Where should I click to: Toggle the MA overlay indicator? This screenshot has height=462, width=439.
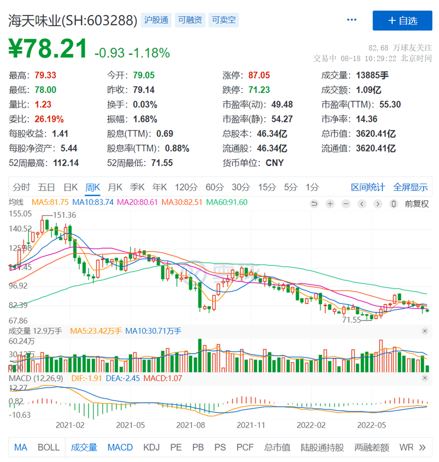(21, 448)
